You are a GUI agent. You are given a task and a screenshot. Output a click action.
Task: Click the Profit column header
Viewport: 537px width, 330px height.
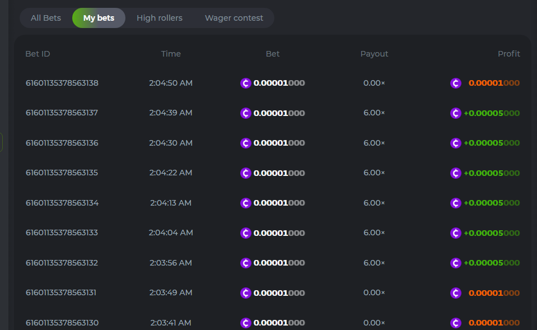pyautogui.click(x=508, y=54)
